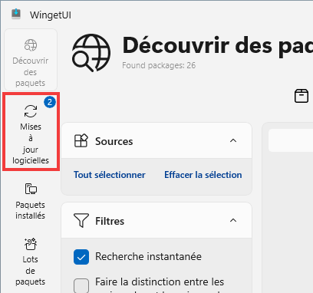Click the Effacer la sélection link
This screenshot has height=293, width=313.
click(203, 175)
